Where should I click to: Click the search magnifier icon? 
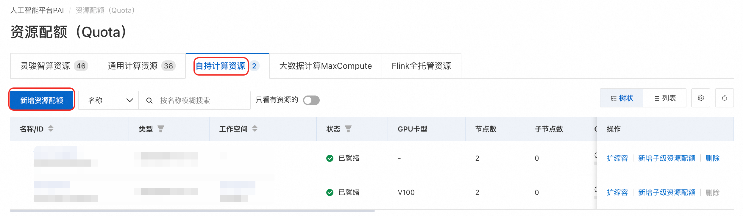(149, 101)
